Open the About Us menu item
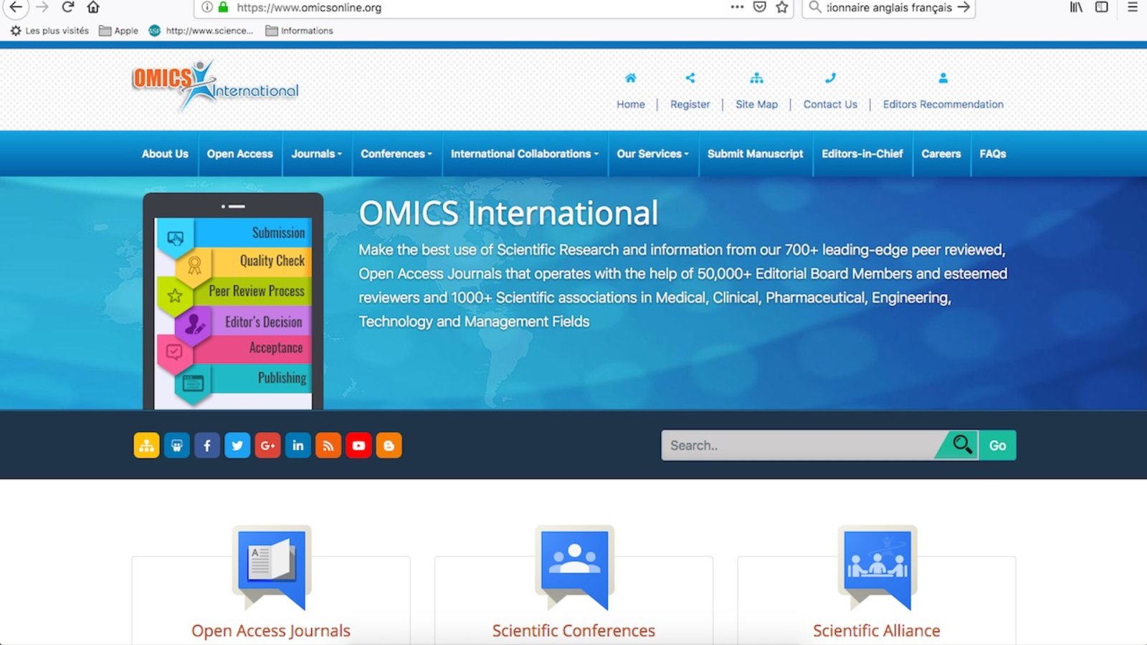Screen dimensions: 1147x645 click(x=165, y=154)
